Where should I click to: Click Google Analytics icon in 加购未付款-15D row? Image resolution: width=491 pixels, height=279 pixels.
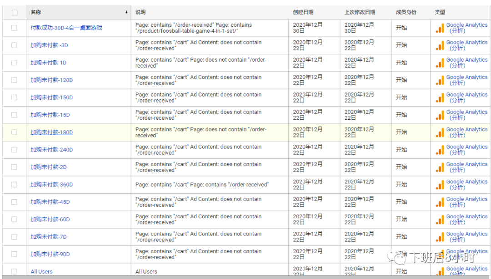(440, 116)
